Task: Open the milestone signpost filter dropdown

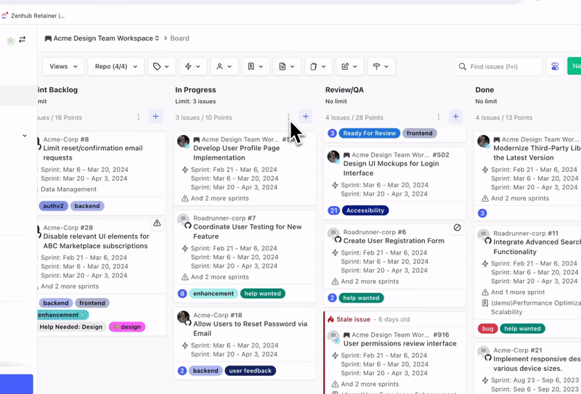Action: click(x=381, y=66)
